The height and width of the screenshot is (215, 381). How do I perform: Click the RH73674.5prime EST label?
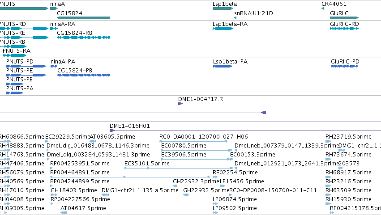(x=348, y=155)
